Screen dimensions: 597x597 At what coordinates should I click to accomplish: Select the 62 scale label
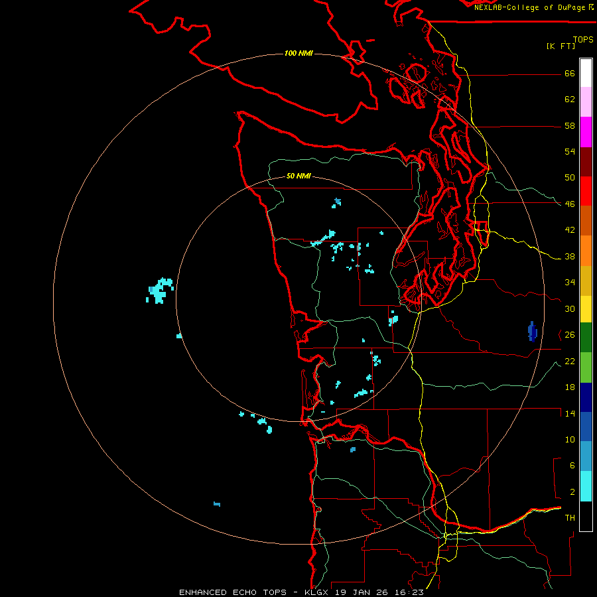coord(570,99)
